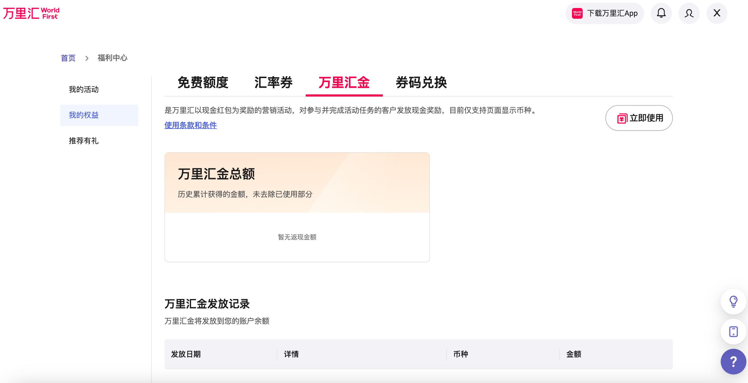Go to 首页 in the breadcrumb
Screen dimensions: 748x383
click(68, 58)
